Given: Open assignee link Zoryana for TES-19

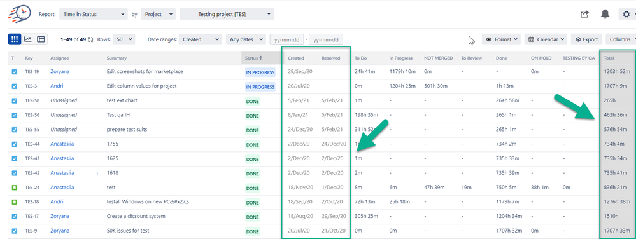Looking at the screenshot, I should point(60,72).
